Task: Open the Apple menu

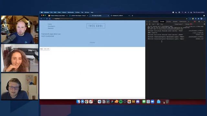Action: [42, 12]
